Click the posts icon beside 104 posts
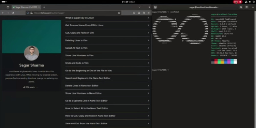 pyautogui.click(x=24, y=87)
